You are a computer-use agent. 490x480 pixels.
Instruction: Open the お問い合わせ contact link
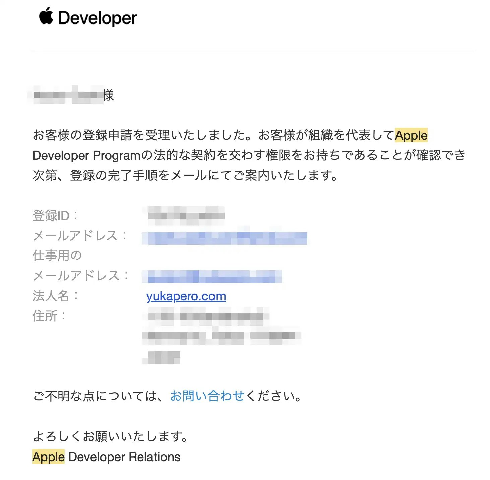(207, 396)
